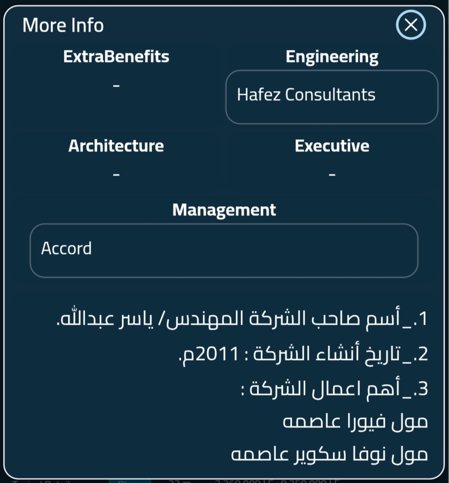Click the Architecture heading
The image size is (449, 483).
tap(116, 146)
